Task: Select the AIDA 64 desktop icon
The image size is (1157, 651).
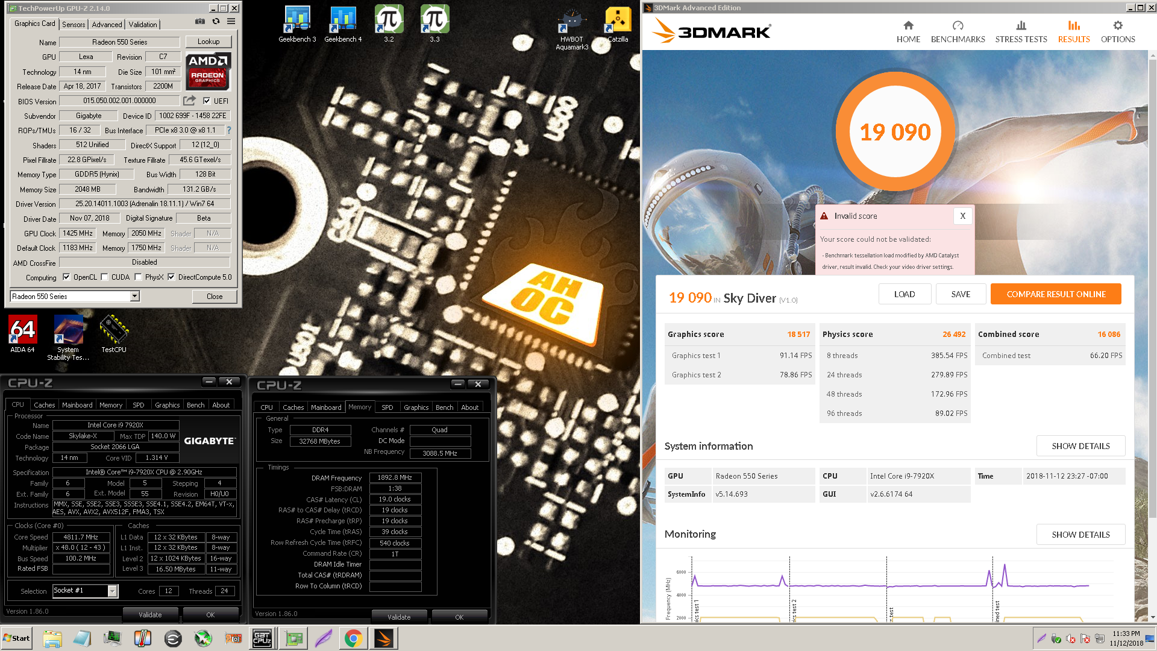Action: 22,334
